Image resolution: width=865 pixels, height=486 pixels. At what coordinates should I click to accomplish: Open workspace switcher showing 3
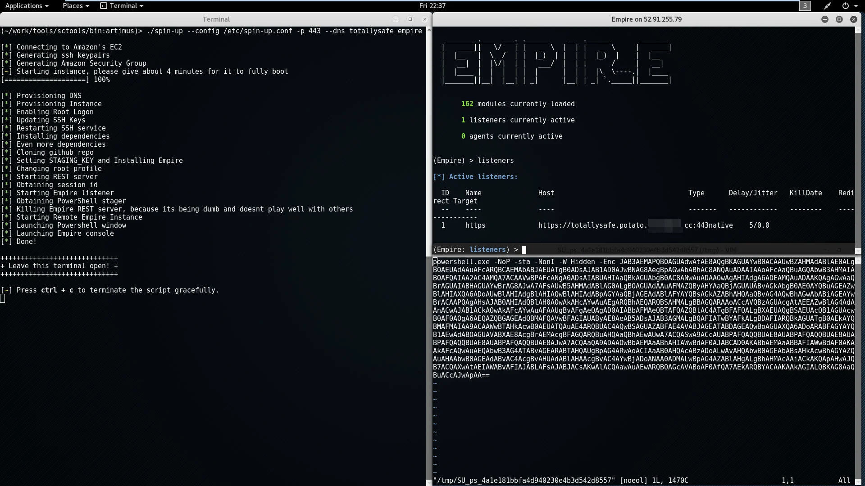(x=805, y=6)
